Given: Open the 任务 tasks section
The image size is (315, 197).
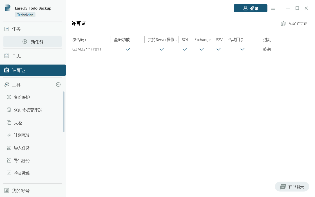Looking at the screenshot, I should pyautogui.click(x=16, y=29).
